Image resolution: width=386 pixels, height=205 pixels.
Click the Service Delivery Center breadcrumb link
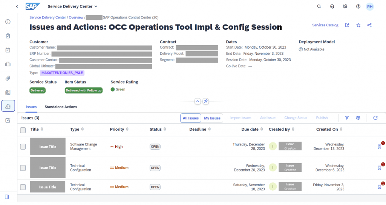click(x=48, y=17)
